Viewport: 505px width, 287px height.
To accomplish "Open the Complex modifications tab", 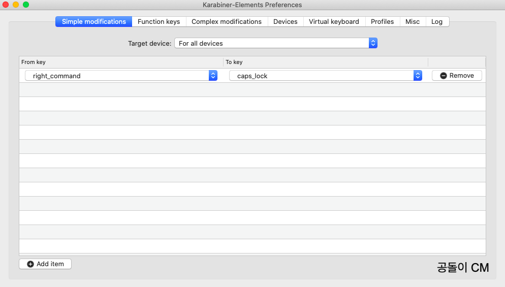I will point(227,21).
